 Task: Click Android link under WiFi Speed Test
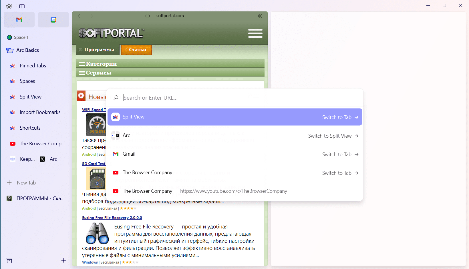[89, 154]
